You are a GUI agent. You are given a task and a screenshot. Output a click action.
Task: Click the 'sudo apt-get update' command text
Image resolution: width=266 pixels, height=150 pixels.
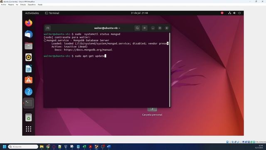click(90, 56)
